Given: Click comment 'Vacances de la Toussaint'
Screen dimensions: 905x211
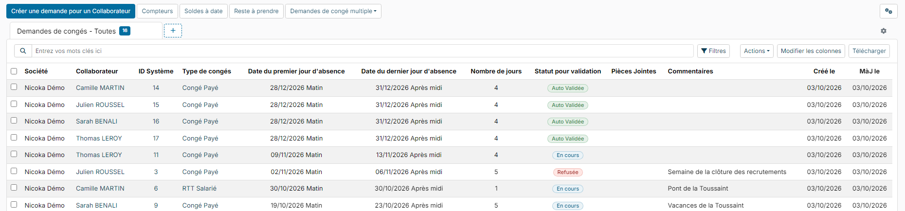Looking at the screenshot, I should tap(706, 206).
